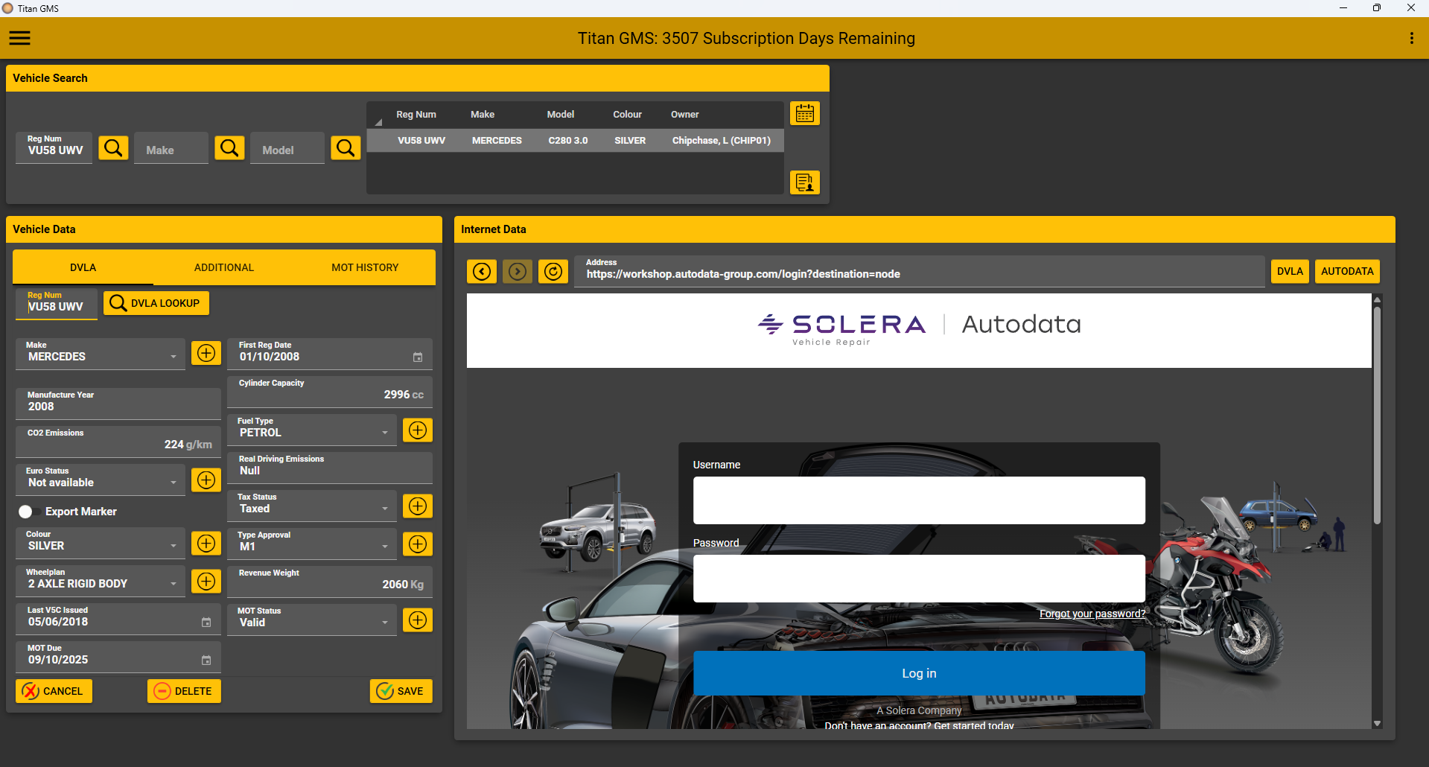
Task: Expand the MOT Status dropdown
Action: click(x=385, y=623)
